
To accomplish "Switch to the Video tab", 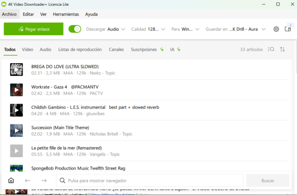I will click(28, 50).
